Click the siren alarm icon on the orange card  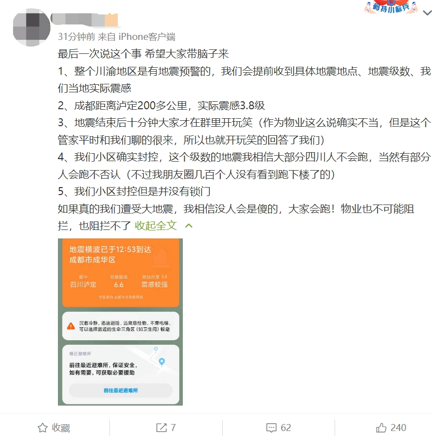(x=160, y=256)
